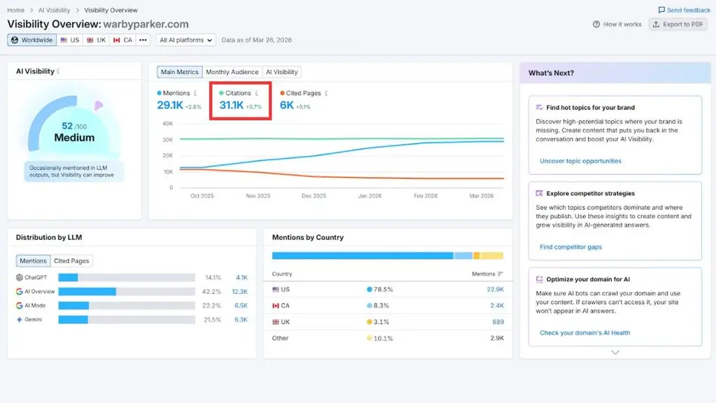Switch region filter to US
716x403 pixels.
[x=70, y=40]
